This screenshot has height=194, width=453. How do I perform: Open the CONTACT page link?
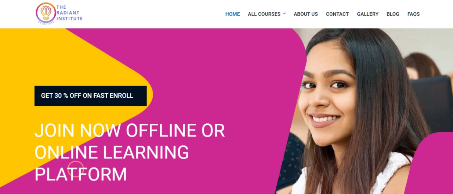point(337,14)
